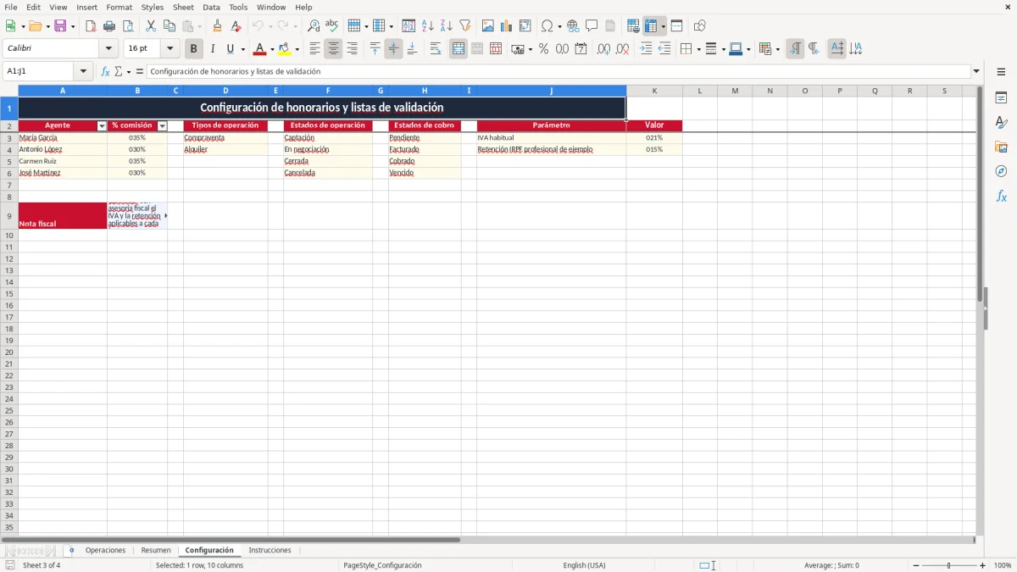Screen dimensions: 1017x572
Task: Apply the yellow background color
Action: [285, 49]
